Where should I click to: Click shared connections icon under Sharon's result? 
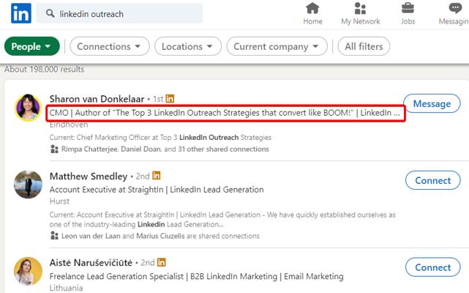[54, 149]
